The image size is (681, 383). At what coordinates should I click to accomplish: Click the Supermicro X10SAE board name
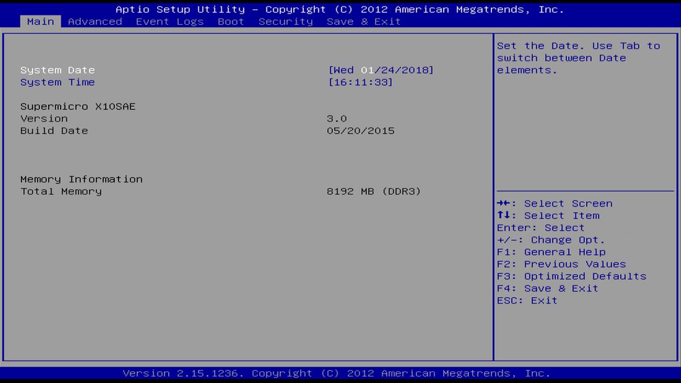(78, 106)
